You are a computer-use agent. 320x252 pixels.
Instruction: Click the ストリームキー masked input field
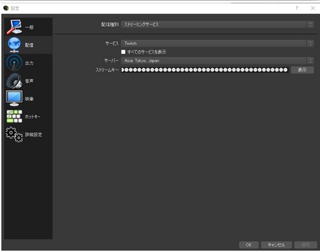pyautogui.click(x=204, y=70)
